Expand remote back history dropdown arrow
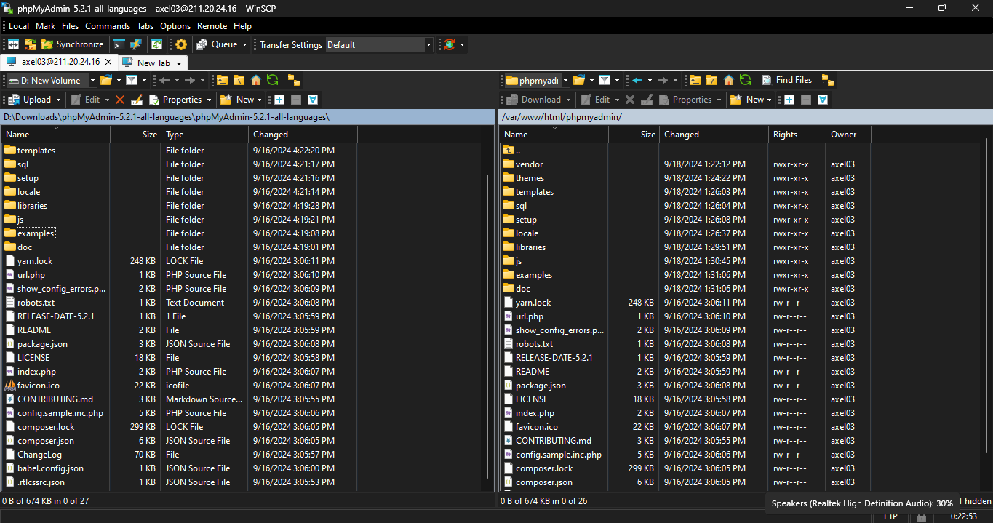This screenshot has width=993, height=523. (x=650, y=80)
